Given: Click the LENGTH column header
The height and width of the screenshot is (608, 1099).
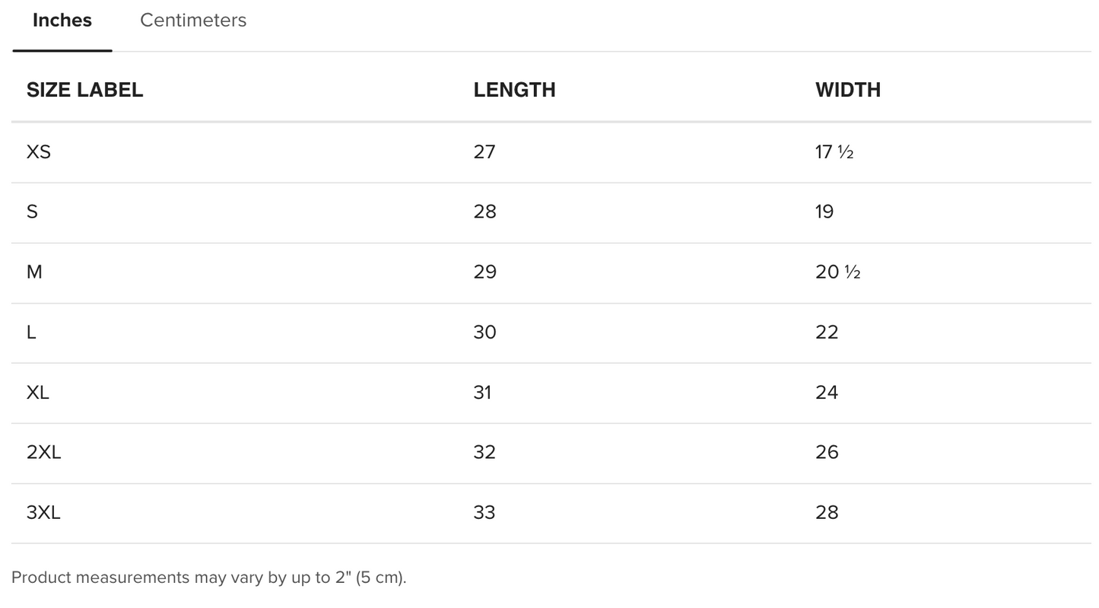Looking at the screenshot, I should (x=514, y=90).
